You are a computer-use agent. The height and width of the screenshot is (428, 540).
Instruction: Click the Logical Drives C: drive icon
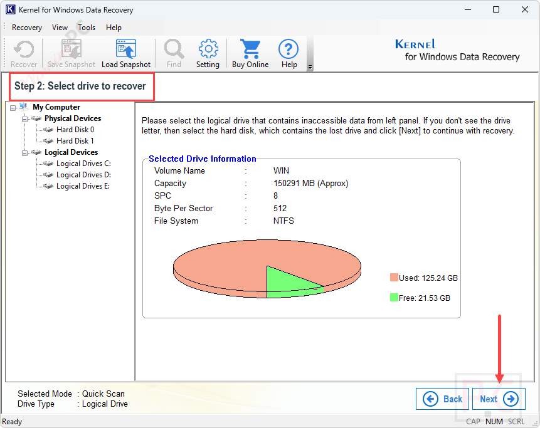coord(48,164)
